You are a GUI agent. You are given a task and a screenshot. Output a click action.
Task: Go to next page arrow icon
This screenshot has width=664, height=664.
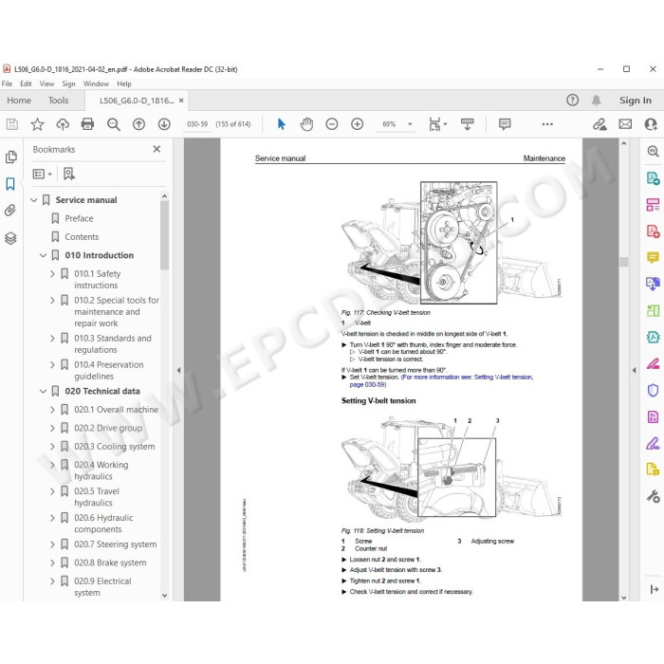(x=164, y=124)
